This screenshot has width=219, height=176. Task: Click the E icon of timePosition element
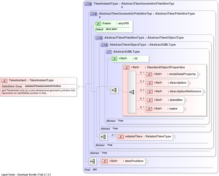[105, 161]
